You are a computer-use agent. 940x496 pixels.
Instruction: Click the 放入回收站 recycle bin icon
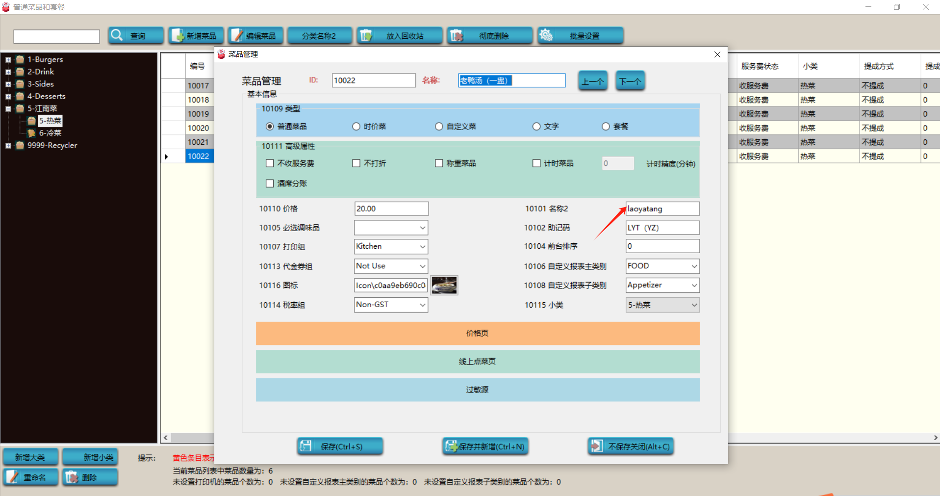[366, 35]
